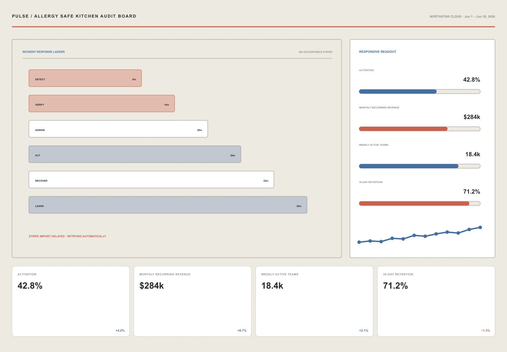Click the LEARN 38m ladder bar
Viewport: 507px width, 352px height.
(168, 205)
